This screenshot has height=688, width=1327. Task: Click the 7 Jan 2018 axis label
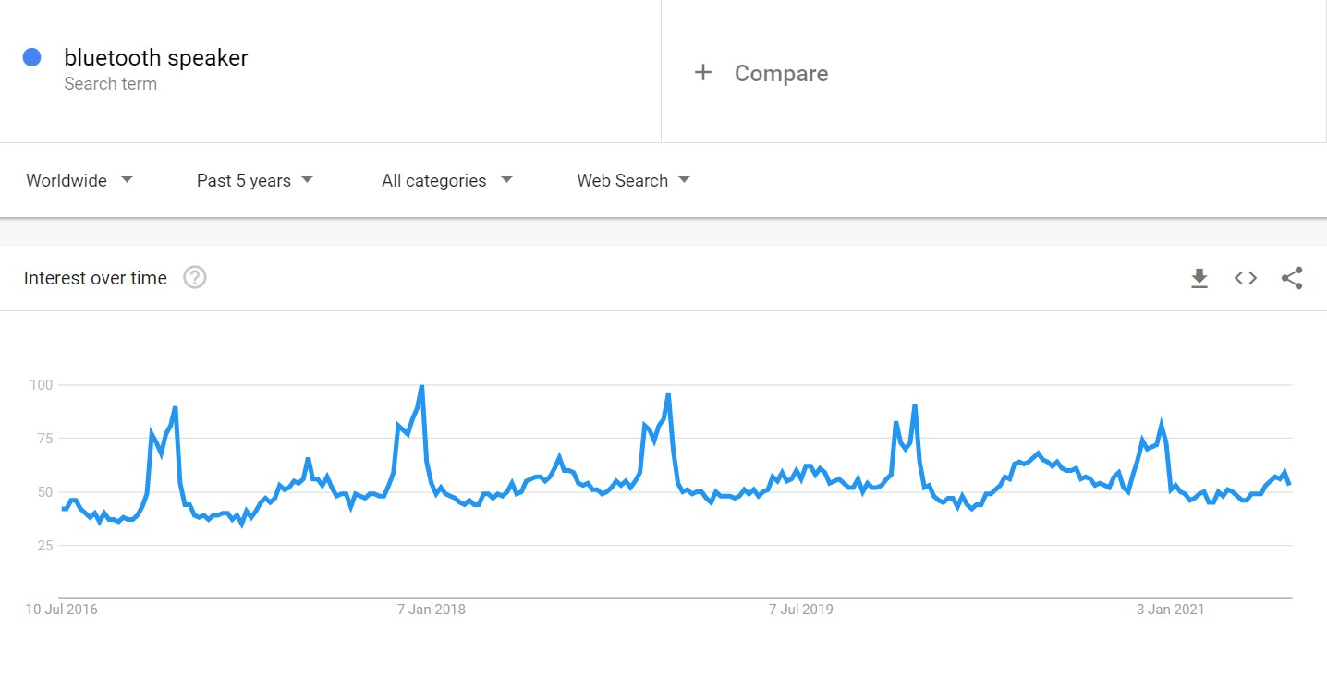point(432,610)
